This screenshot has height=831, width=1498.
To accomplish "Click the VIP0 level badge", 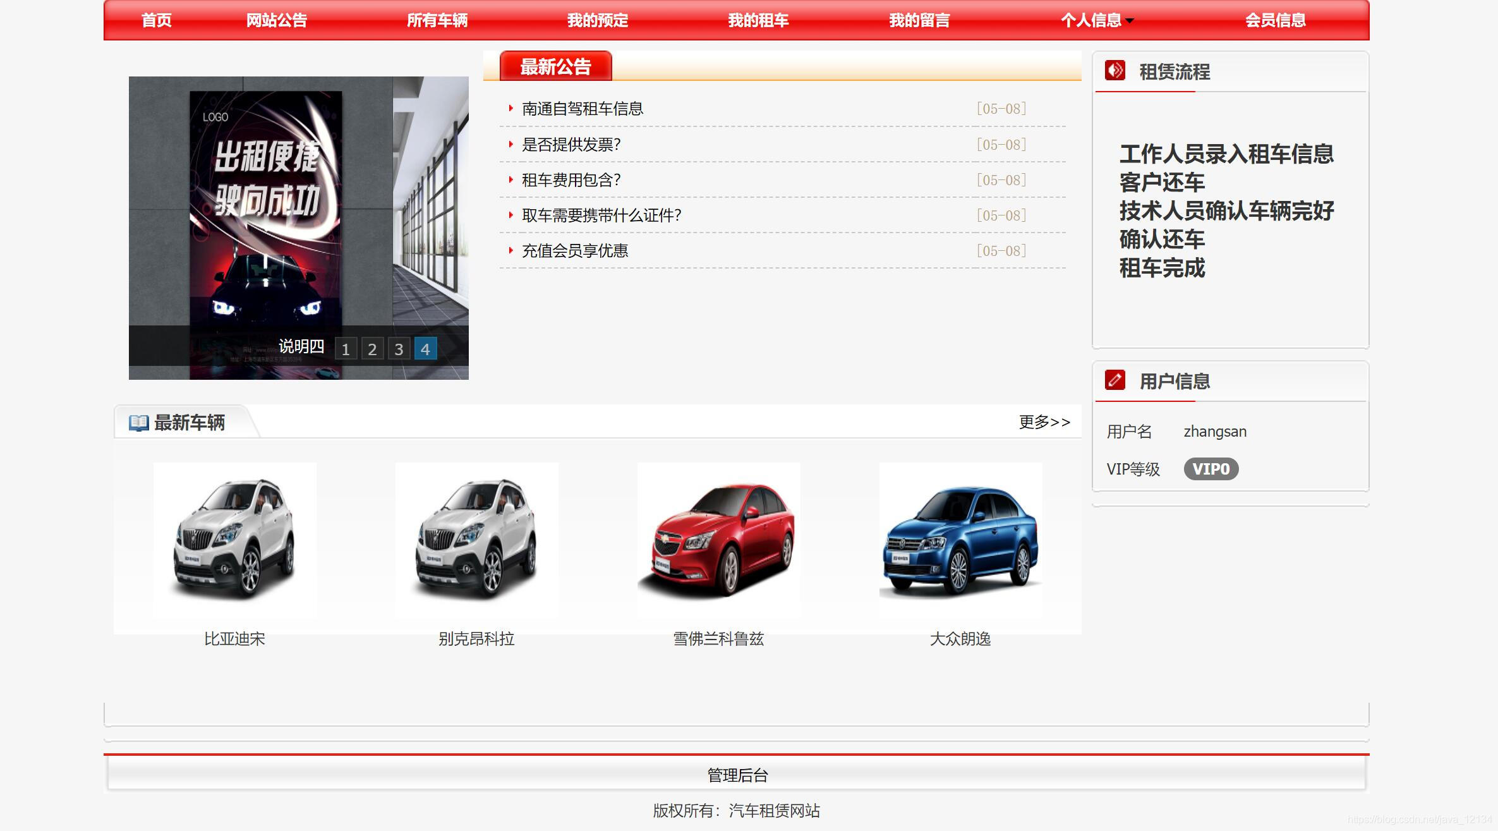I will 1211,469.
